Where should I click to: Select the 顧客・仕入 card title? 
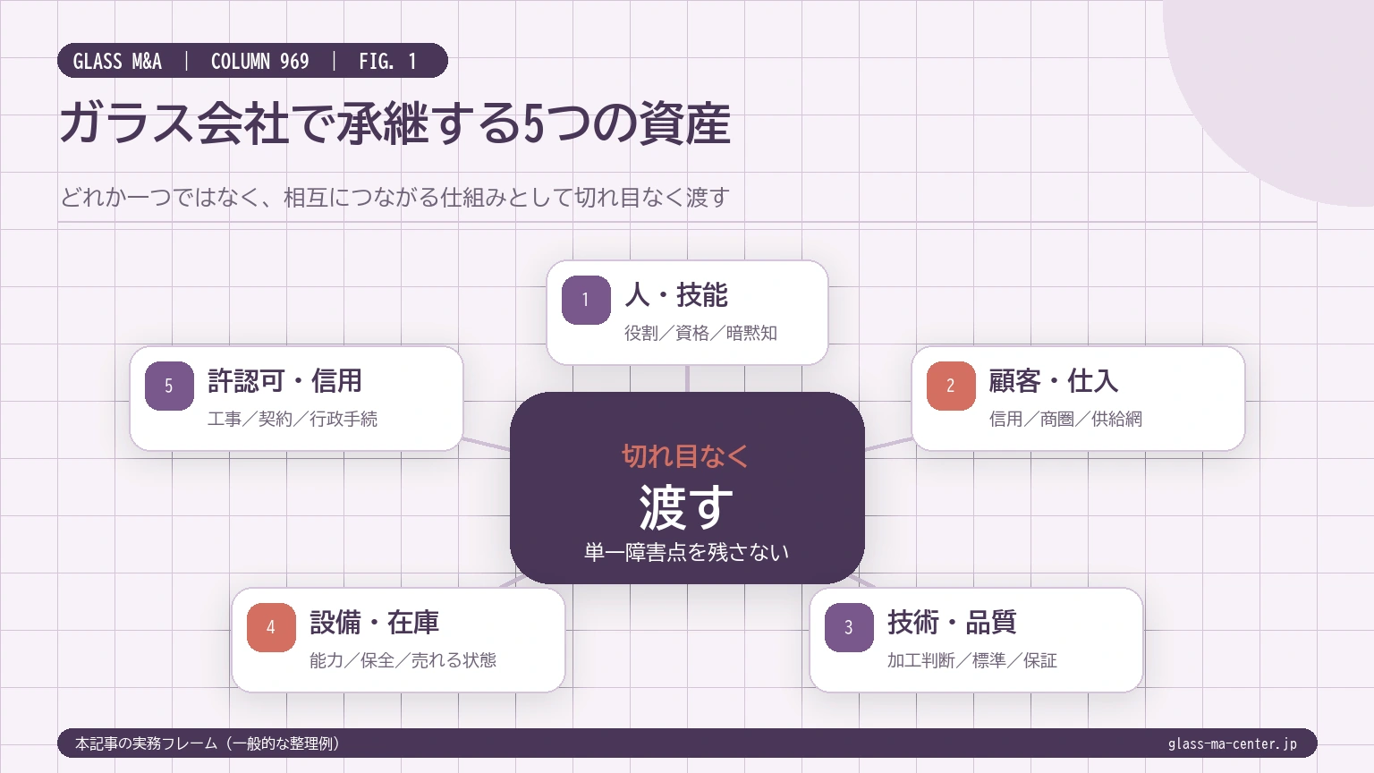(x=1054, y=380)
